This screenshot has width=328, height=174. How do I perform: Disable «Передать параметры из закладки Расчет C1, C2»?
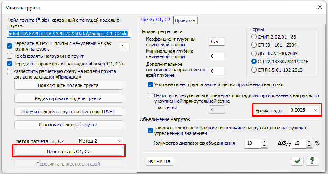10,64
